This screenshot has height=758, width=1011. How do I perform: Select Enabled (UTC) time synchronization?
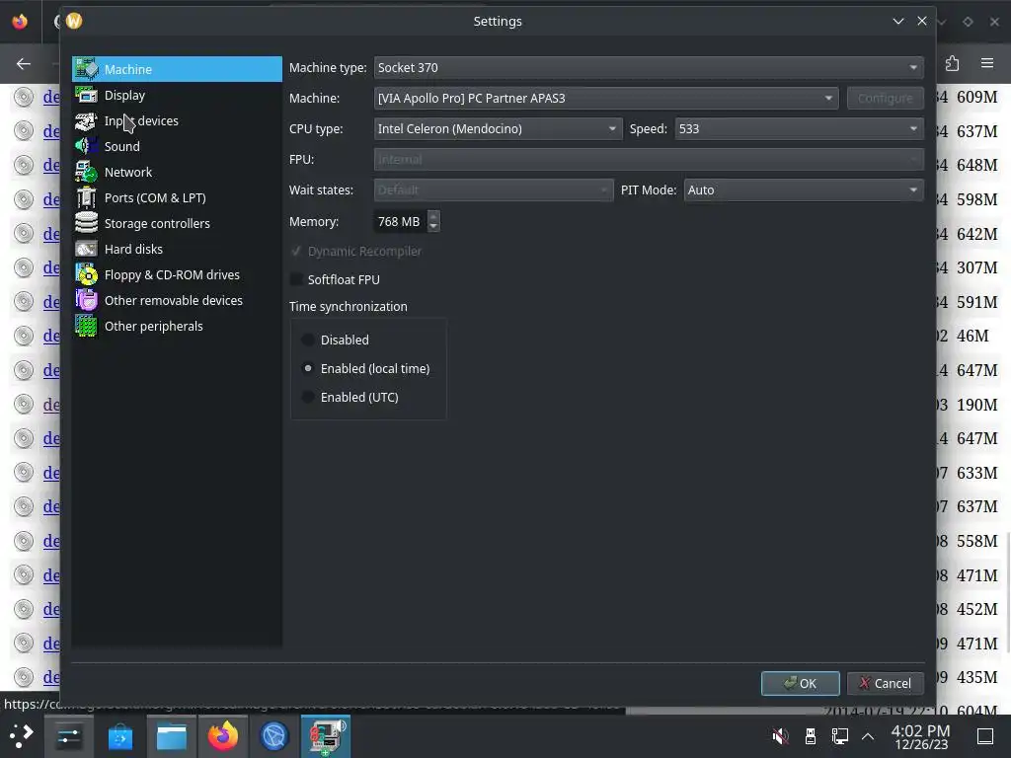(308, 397)
